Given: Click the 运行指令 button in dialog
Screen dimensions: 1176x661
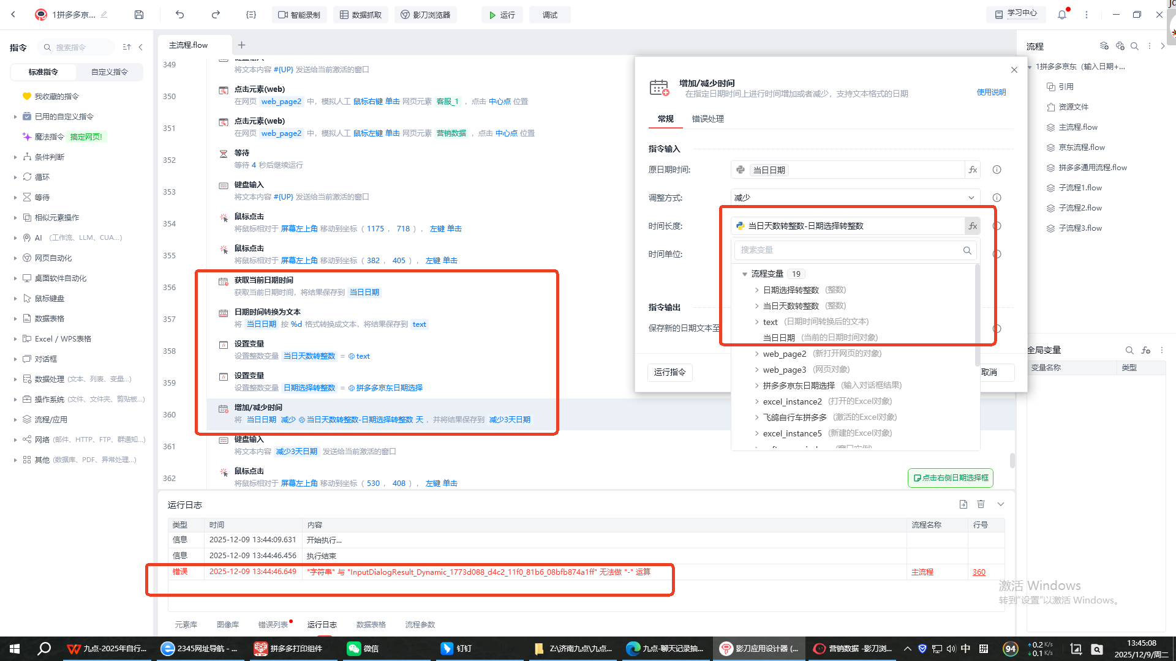Looking at the screenshot, I should pos(670,372).
